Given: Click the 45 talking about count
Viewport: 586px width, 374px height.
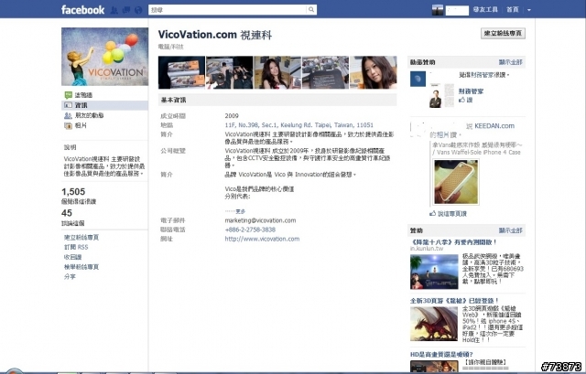Looking at the screenshot, I should [x=67, y=213].
